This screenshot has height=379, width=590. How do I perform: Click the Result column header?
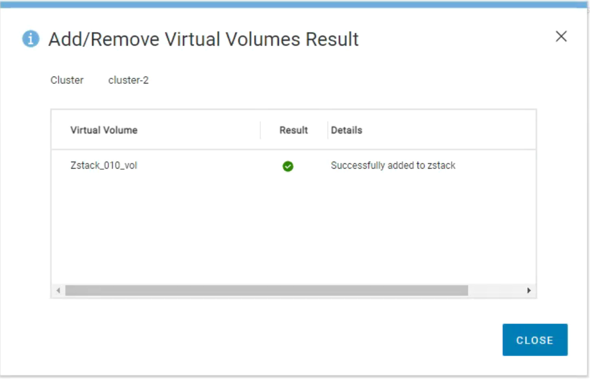[294, 130]
